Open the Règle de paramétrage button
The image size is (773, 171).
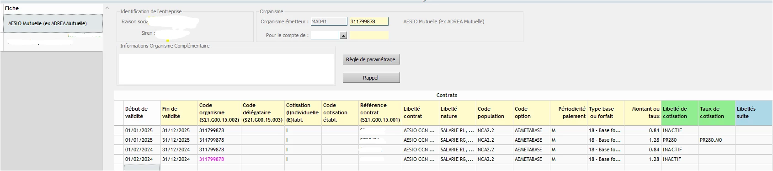[371, 59]
